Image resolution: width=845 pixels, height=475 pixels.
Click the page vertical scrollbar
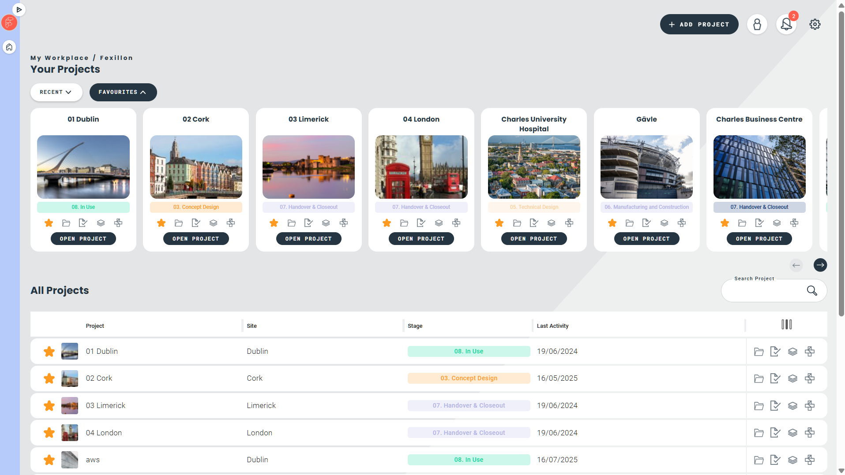pyautogui.click(x=841, y=163)
